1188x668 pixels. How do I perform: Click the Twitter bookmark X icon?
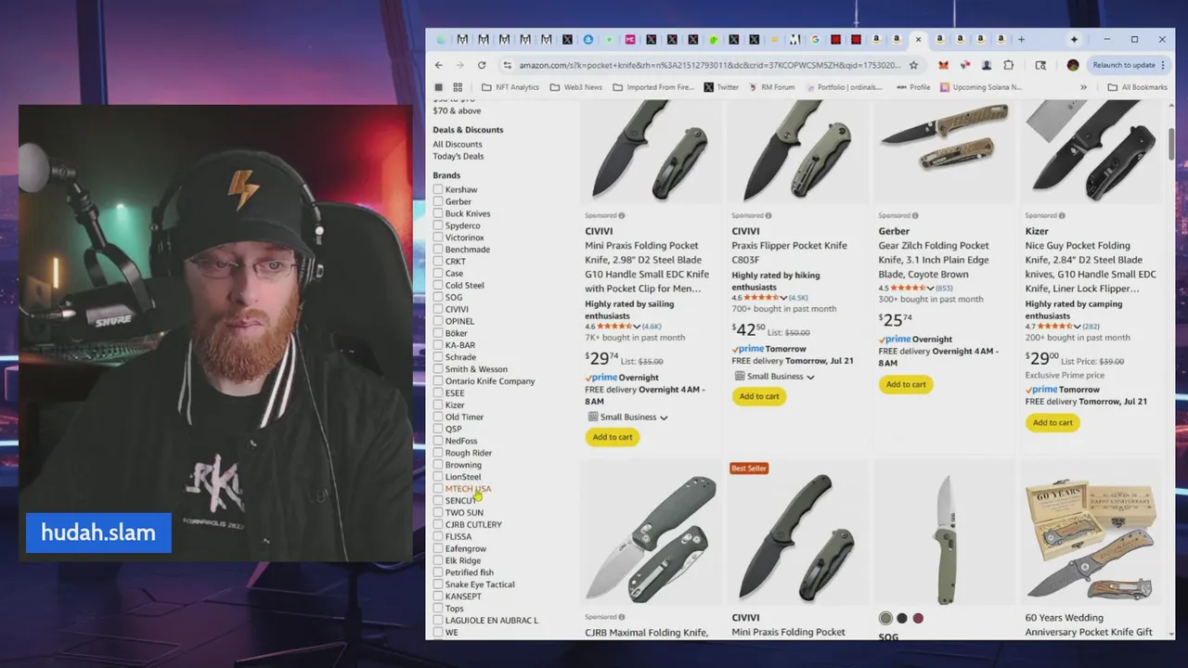click(x=709, y=87)
